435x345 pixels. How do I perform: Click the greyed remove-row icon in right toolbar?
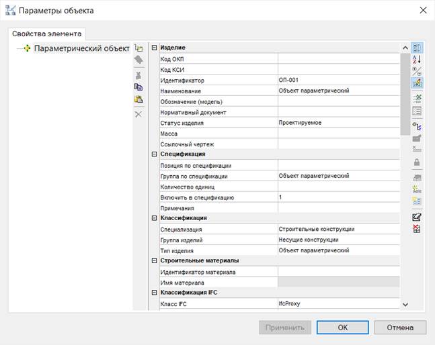coord(417,149)
